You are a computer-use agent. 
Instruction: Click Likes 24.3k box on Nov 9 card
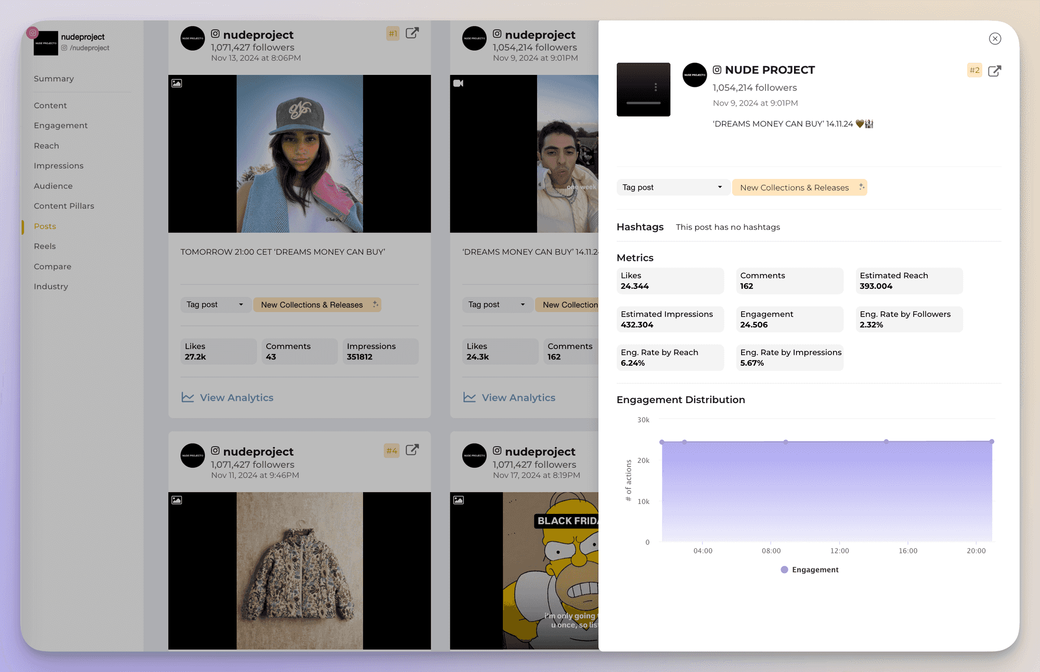tap(500, 352)
